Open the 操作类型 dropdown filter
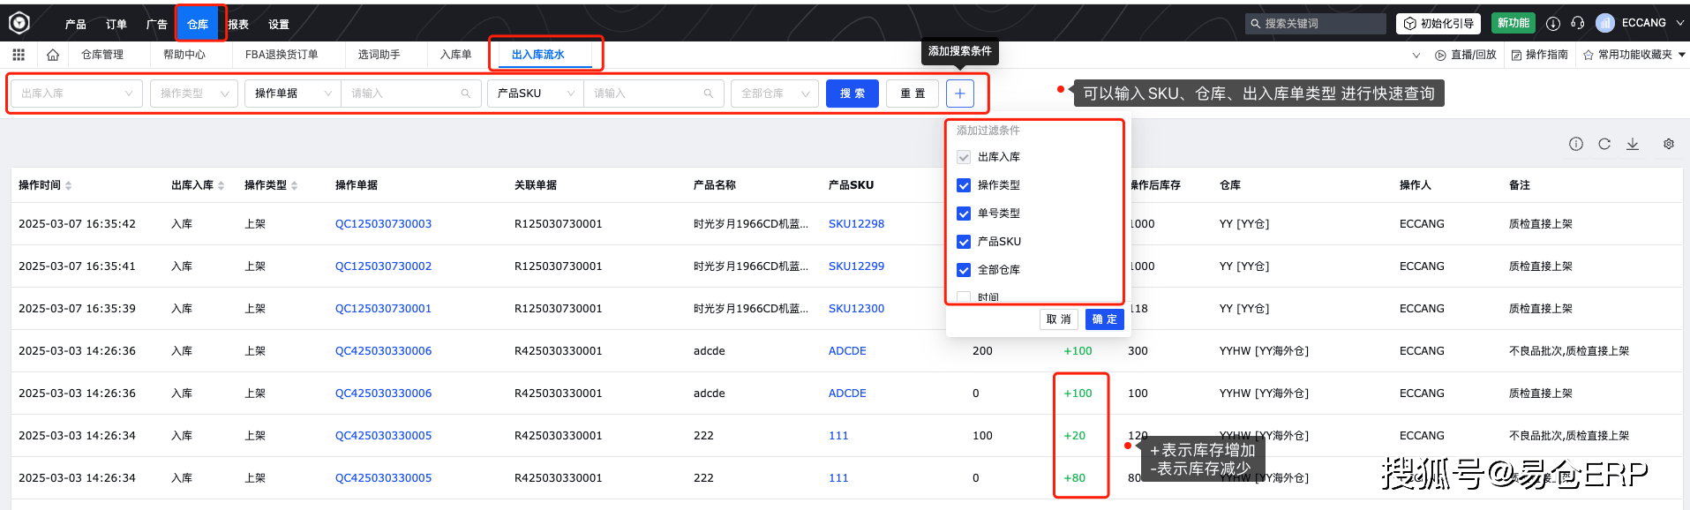 [x=194, y=94]
